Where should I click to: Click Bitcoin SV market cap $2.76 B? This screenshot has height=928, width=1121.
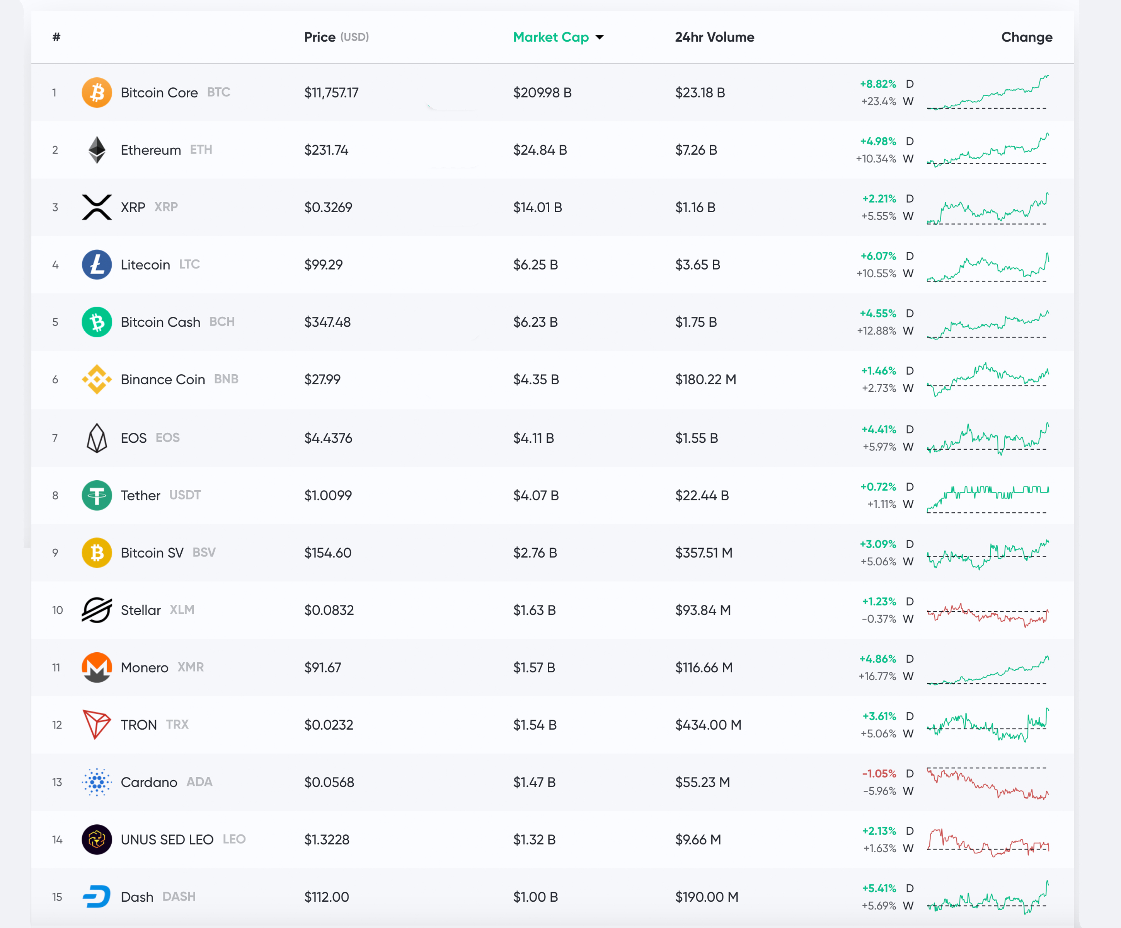click(x=535, y=553)
